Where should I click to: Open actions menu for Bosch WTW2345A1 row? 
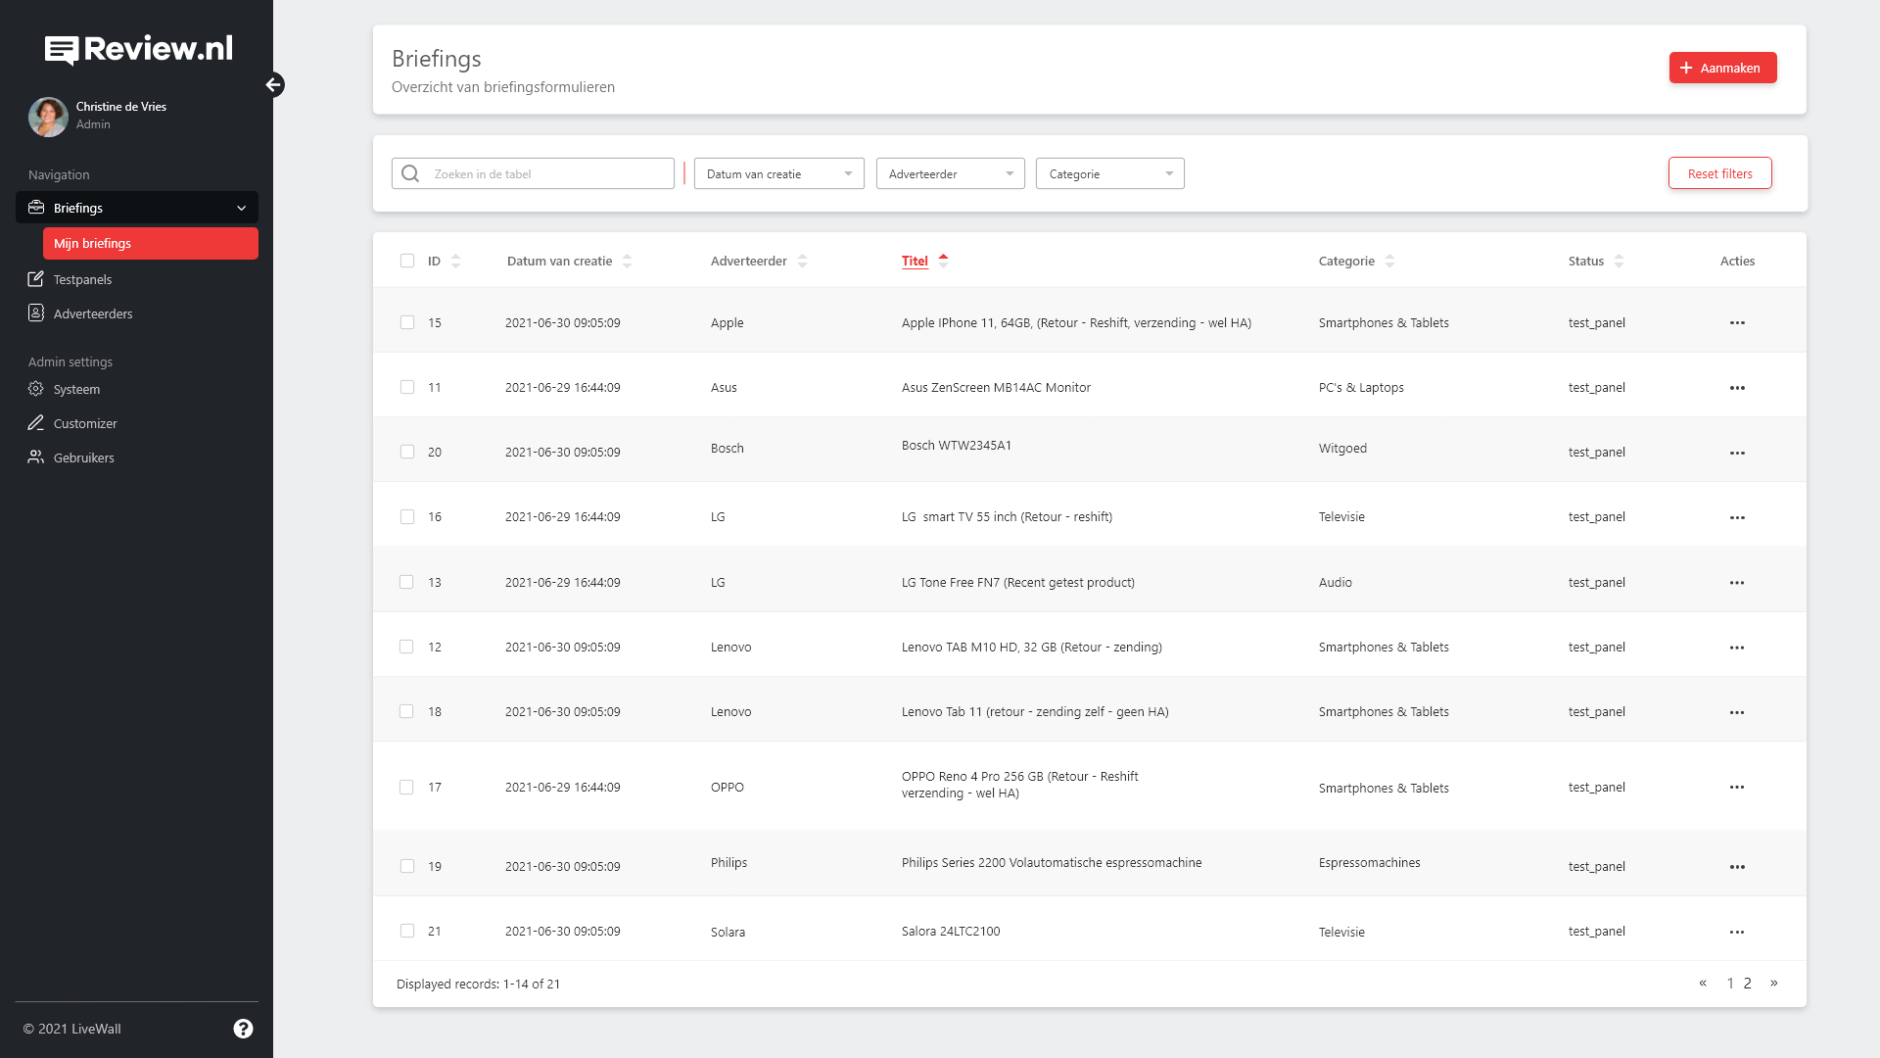1737,453
